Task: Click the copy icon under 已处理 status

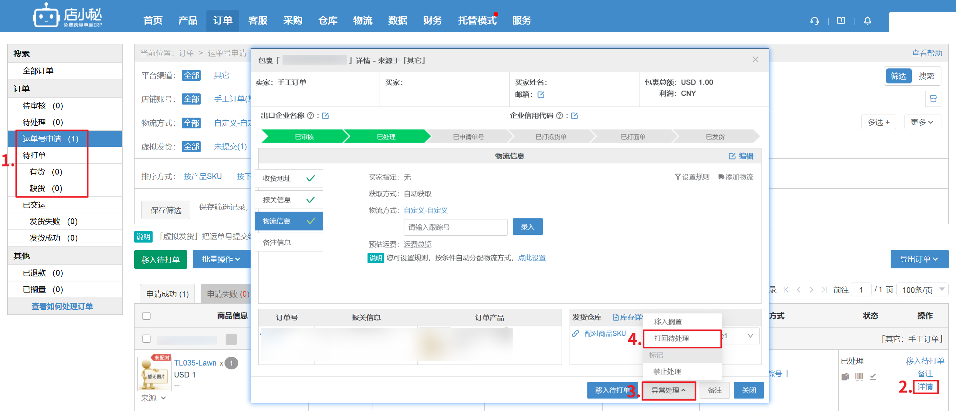Action: (845, 377)
